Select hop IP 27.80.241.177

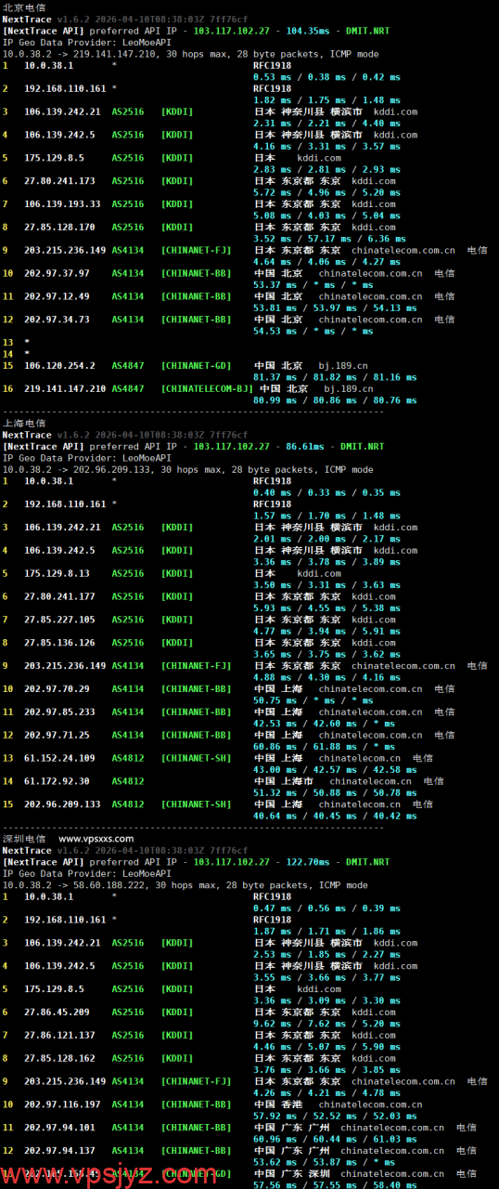pos(59,596)
